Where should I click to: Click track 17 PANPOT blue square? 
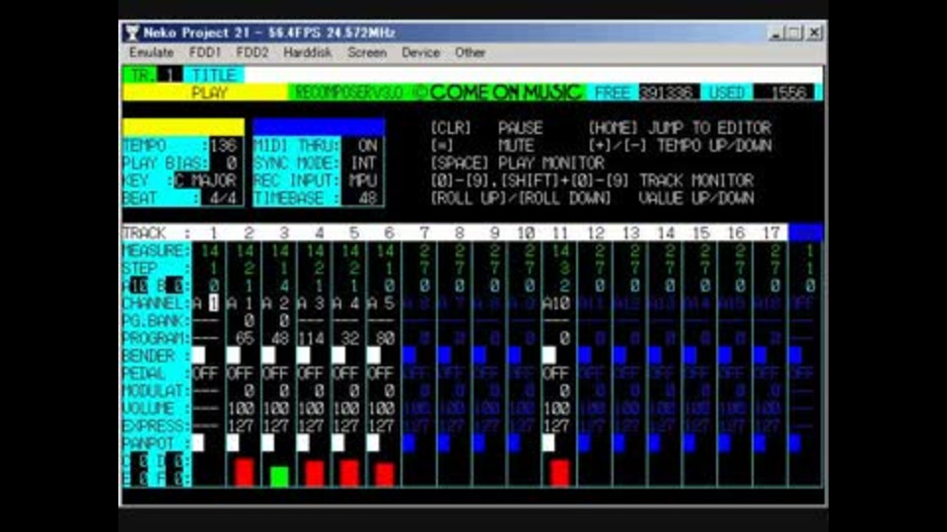760,442
